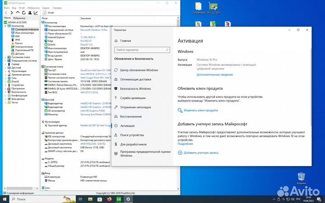This screenshot has width=325, height=203.
Task: Expand the Сеть tree node
Action: click(x=5, y=78)
